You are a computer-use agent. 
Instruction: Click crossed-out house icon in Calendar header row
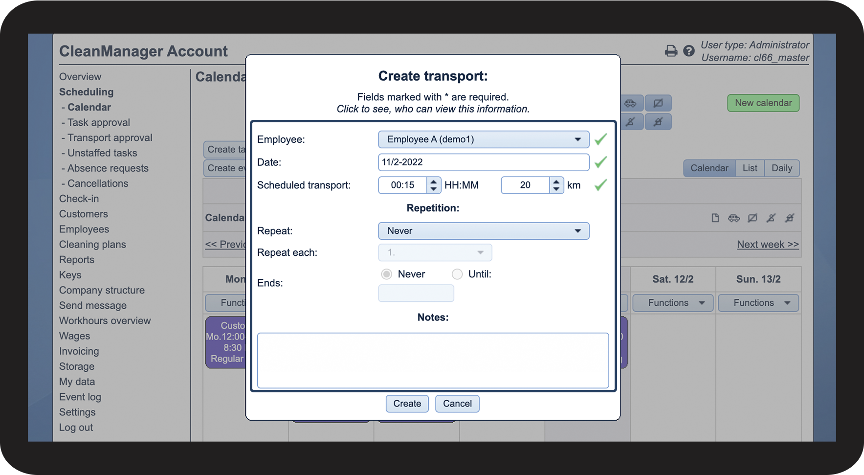point(790,218)
